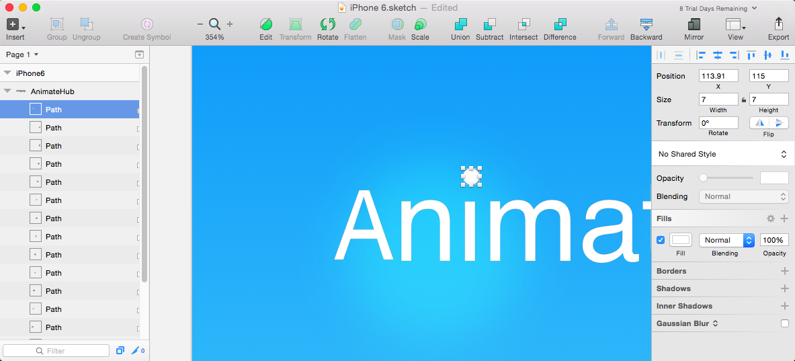Align layers to bottom edge
The image size is (795, 361).
[x=784, y=54]
